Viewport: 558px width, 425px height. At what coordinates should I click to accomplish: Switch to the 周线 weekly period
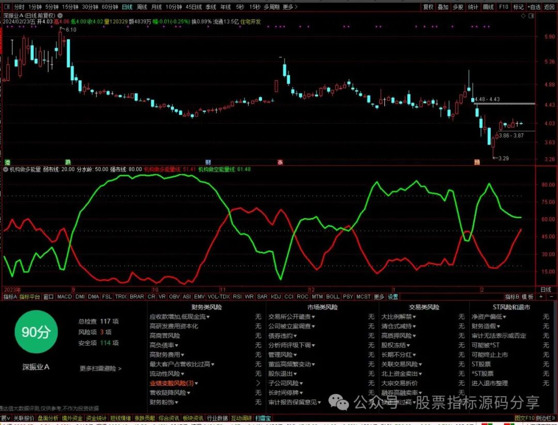[142, 7]
